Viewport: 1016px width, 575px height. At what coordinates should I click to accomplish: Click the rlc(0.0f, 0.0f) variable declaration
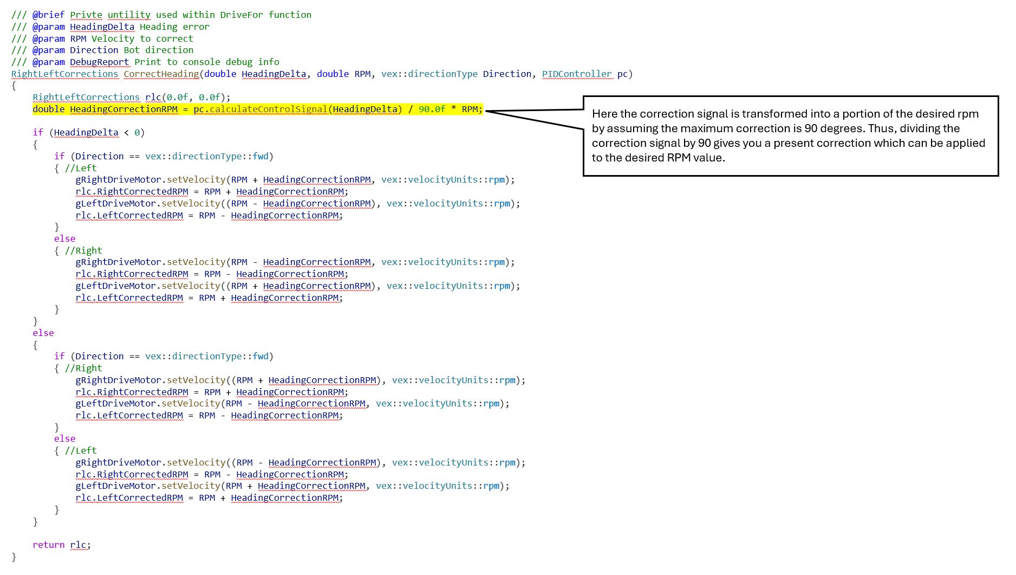(187, 97)
